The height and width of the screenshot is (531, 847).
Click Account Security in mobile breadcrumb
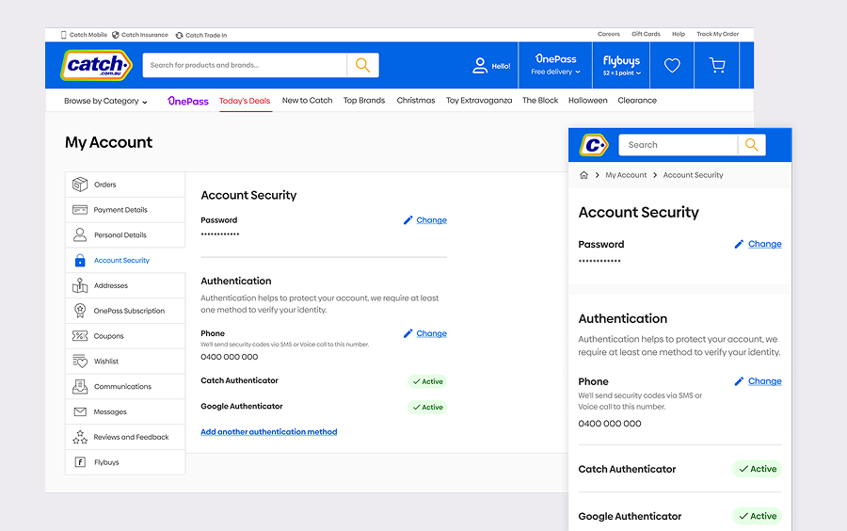pyautogui.click(x=693, y=175)
